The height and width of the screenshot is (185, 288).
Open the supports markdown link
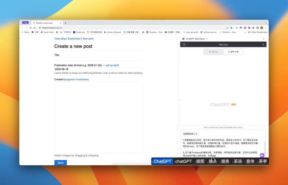click(76, 79)
